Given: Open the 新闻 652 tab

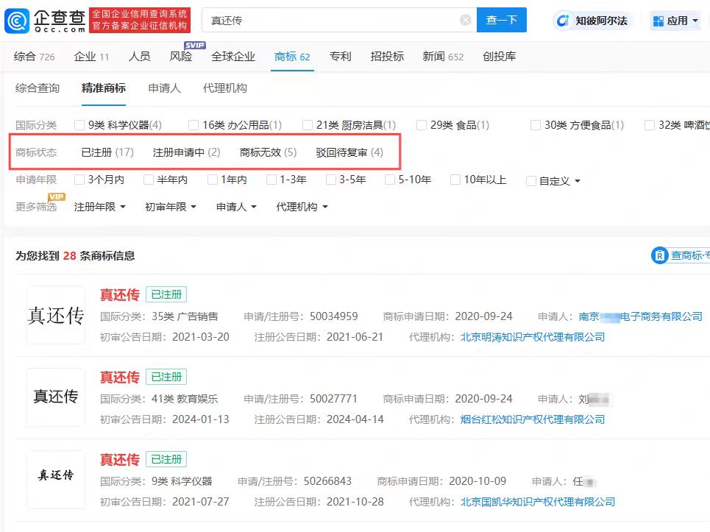Looking at the screenshot, I should (x=443, y=57).
